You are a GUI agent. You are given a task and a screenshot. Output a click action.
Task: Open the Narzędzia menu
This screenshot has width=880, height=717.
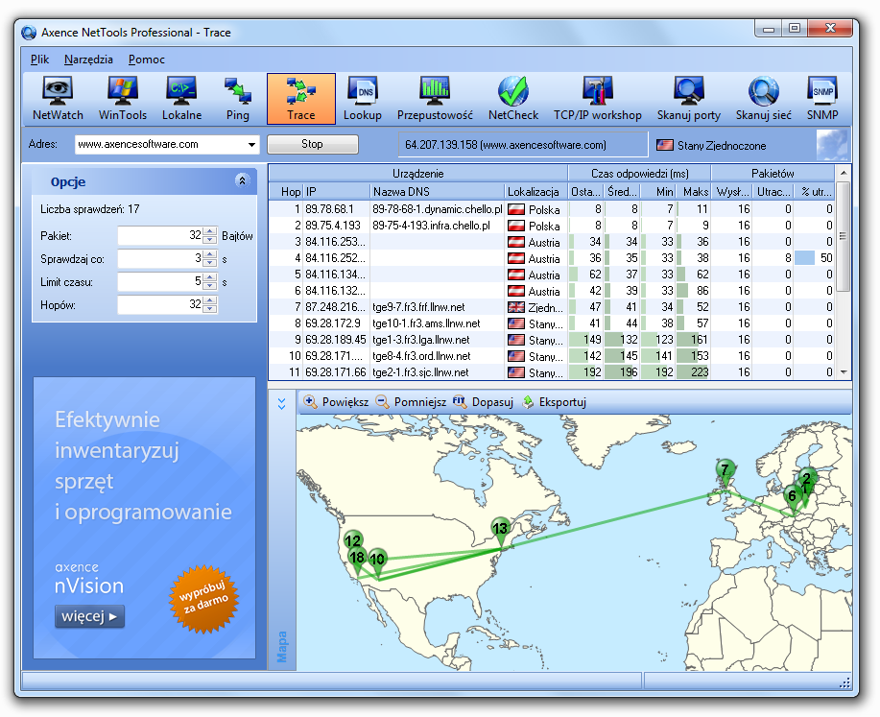88,60
